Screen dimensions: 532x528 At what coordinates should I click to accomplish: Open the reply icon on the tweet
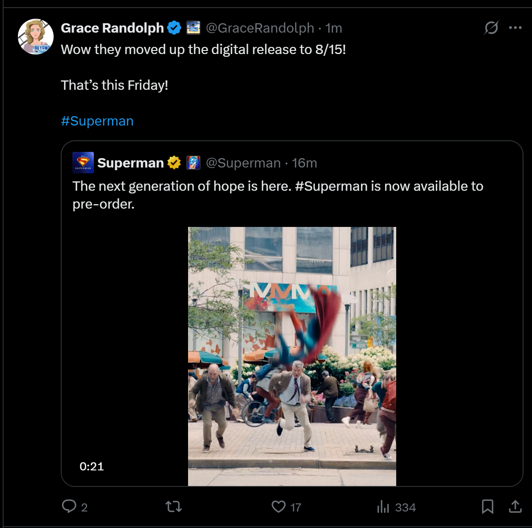click(x=69, y=507)
